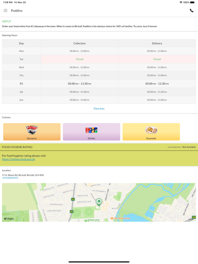
Task: Click the Cuisines section label
Action: pos(6,117)
